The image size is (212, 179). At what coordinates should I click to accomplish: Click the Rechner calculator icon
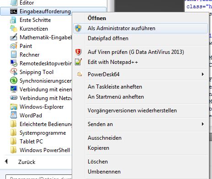coord(14,55)
